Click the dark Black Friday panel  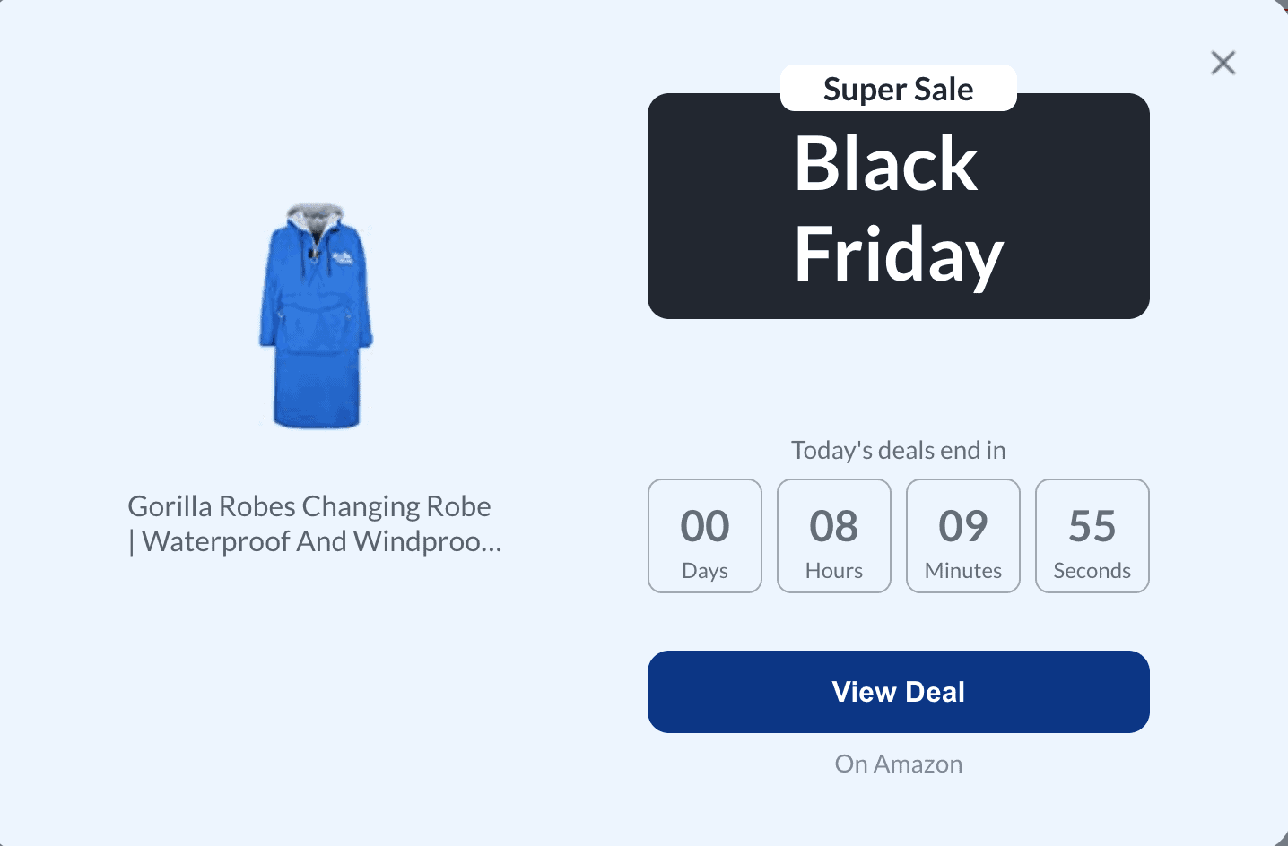(x=898, y=205)
